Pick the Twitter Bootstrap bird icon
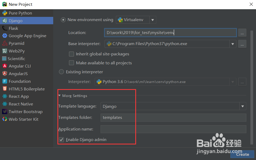 click(x=5, y=111)
